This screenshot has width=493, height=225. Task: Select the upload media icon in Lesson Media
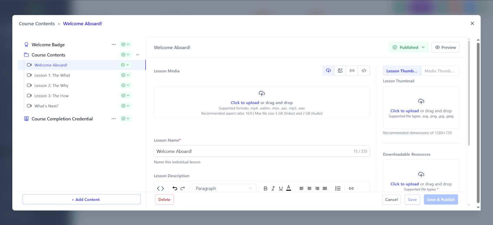328,71
